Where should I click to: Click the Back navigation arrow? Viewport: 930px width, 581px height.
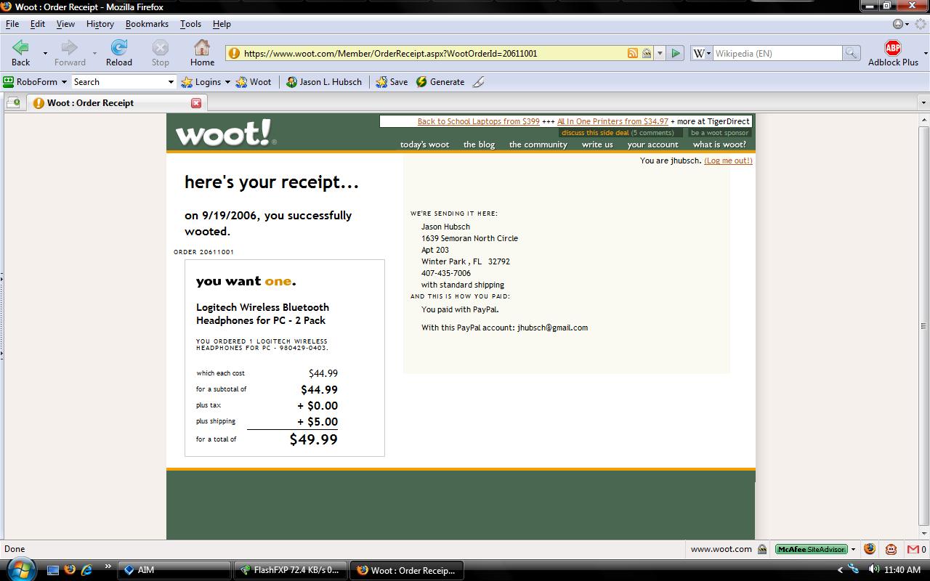pyautogui.click(x=20, y=48)
